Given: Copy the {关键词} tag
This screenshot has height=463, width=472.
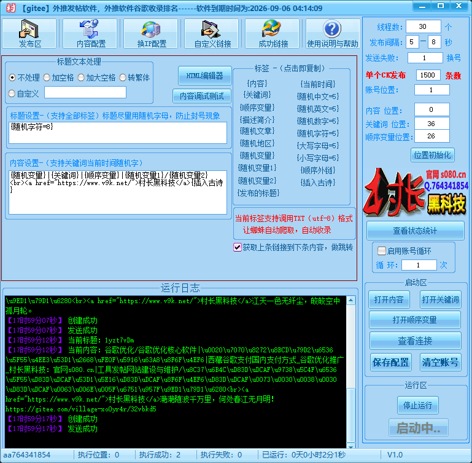Looking at the screenshot, I should tap(257, 95).
